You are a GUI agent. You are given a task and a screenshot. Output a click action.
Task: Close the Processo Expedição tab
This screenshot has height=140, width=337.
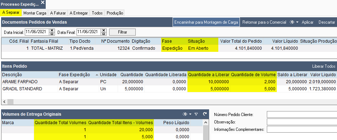pyautogui.click(x=43, y=2)
